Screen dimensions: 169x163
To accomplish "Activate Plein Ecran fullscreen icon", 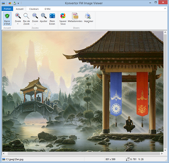I will coord(52,16).
